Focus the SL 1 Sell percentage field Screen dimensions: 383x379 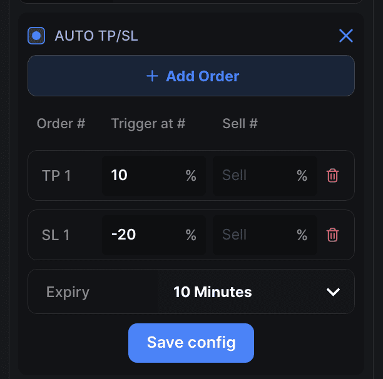point(265,235)
